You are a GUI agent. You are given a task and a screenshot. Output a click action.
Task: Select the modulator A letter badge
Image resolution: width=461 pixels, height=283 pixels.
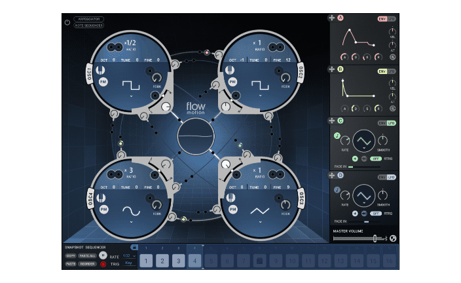click(341, 18)
